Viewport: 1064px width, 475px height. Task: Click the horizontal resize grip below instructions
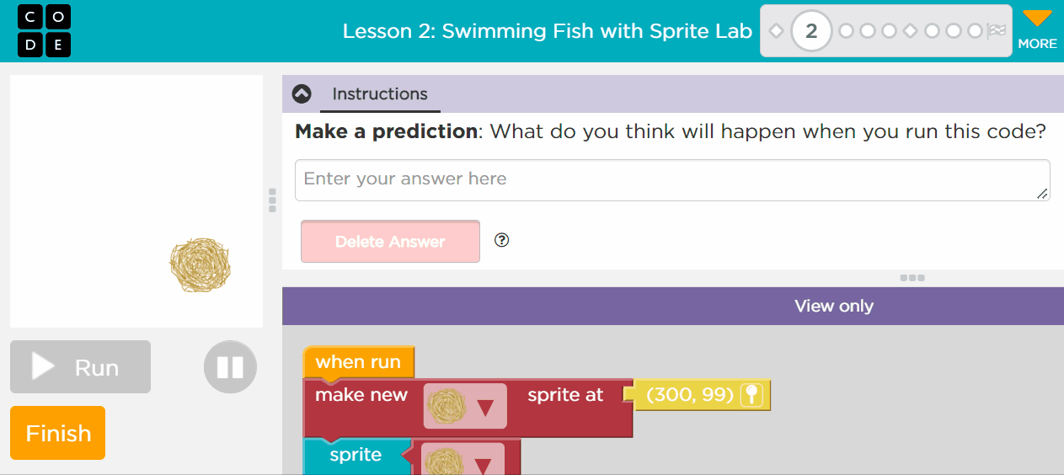click(912, 278)
